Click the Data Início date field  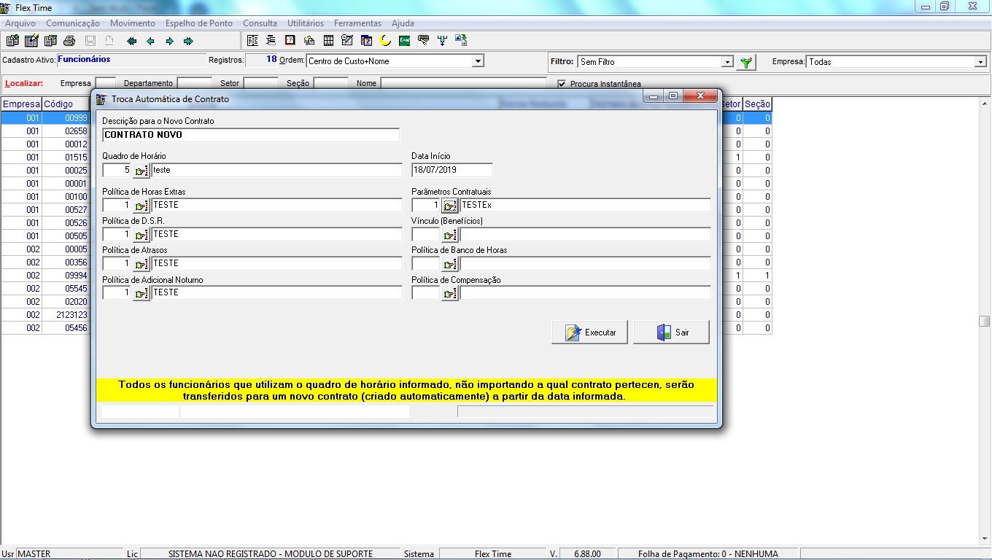click(452, 170)
